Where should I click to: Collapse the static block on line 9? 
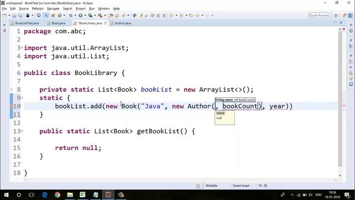(22, 98)
